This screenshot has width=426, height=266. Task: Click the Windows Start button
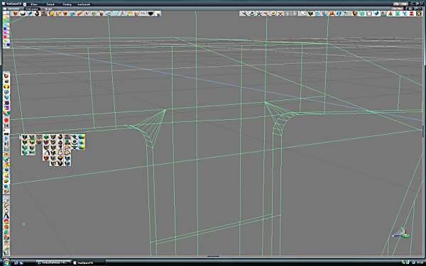(6, 262)
